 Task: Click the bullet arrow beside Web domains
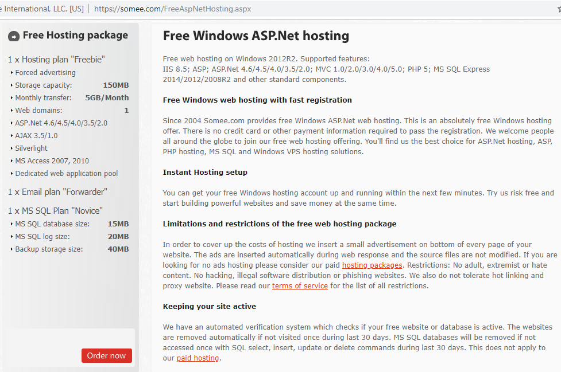11,111
